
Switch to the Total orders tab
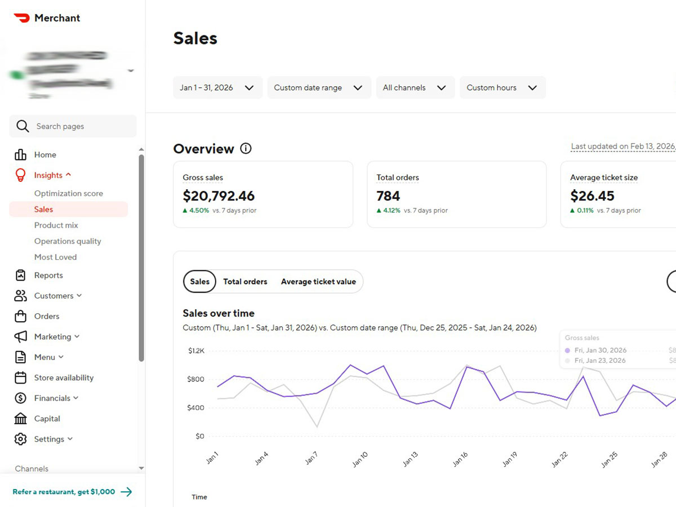click(245, 281)
